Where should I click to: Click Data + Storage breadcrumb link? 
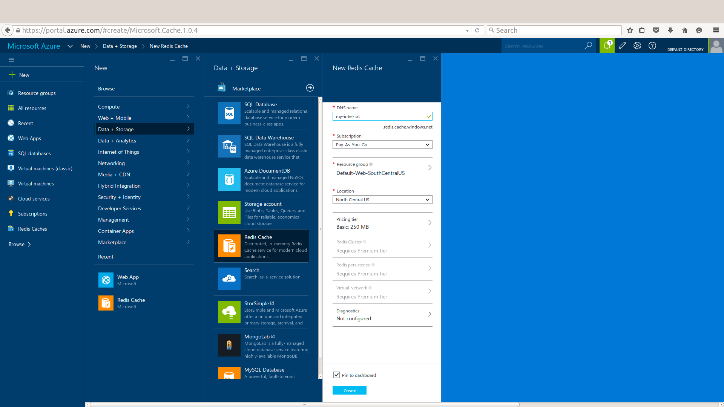[x=120, y=46]
